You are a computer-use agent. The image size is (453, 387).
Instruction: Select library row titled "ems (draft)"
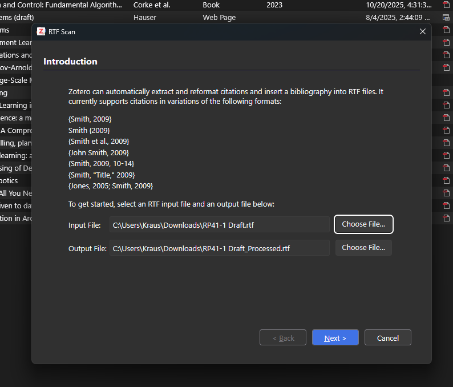pos(226,17)
